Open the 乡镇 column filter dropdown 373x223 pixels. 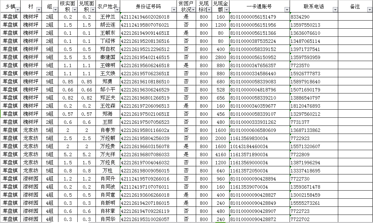coord(18,10)
